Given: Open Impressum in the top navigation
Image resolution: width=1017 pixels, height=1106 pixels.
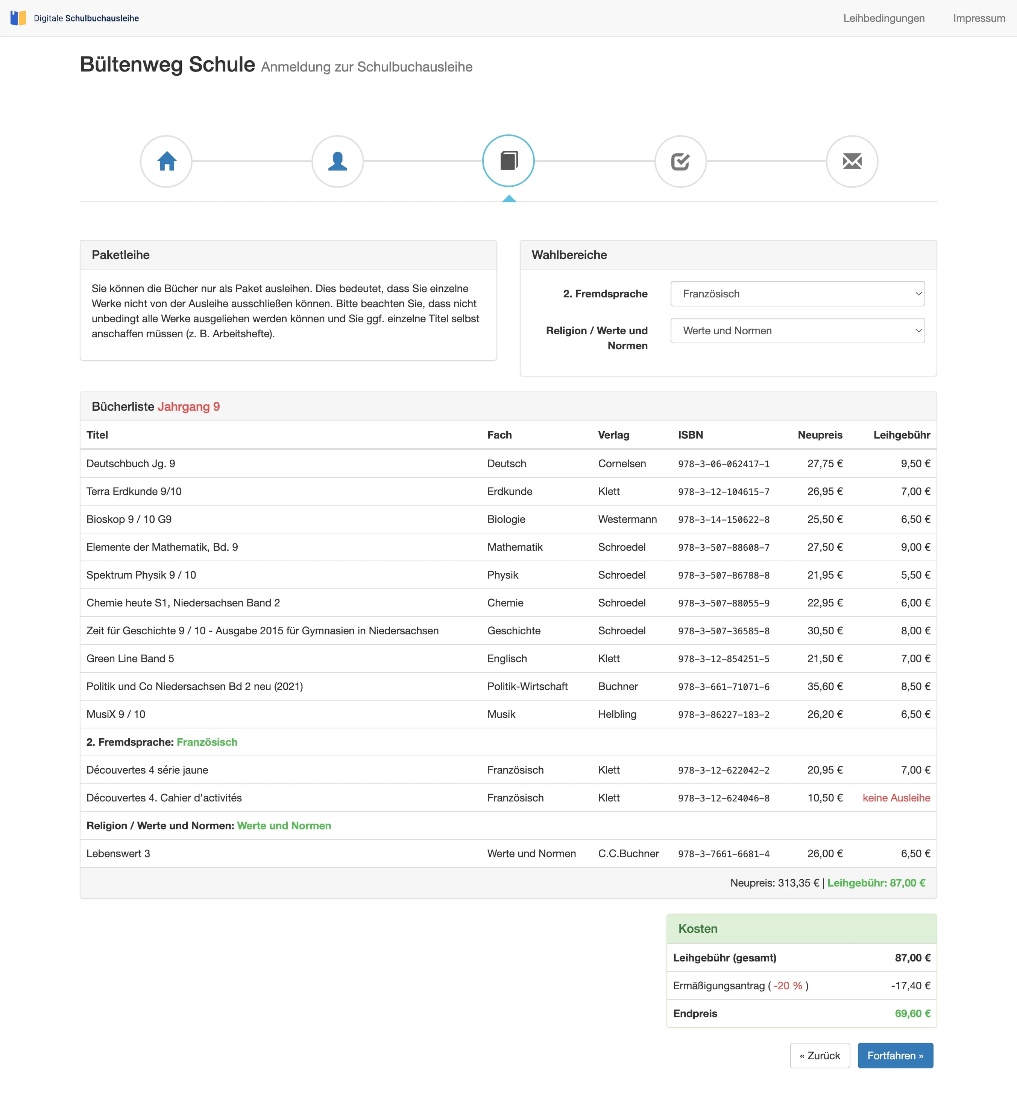Looking at the screenshot, I should coord(979,18).
